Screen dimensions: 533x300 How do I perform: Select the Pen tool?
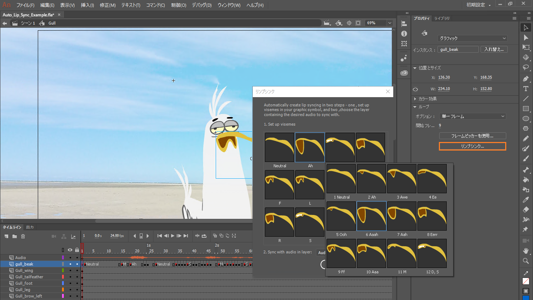point(526,79)
